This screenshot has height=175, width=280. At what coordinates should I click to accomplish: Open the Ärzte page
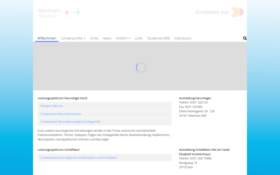[x=94, y=38]
